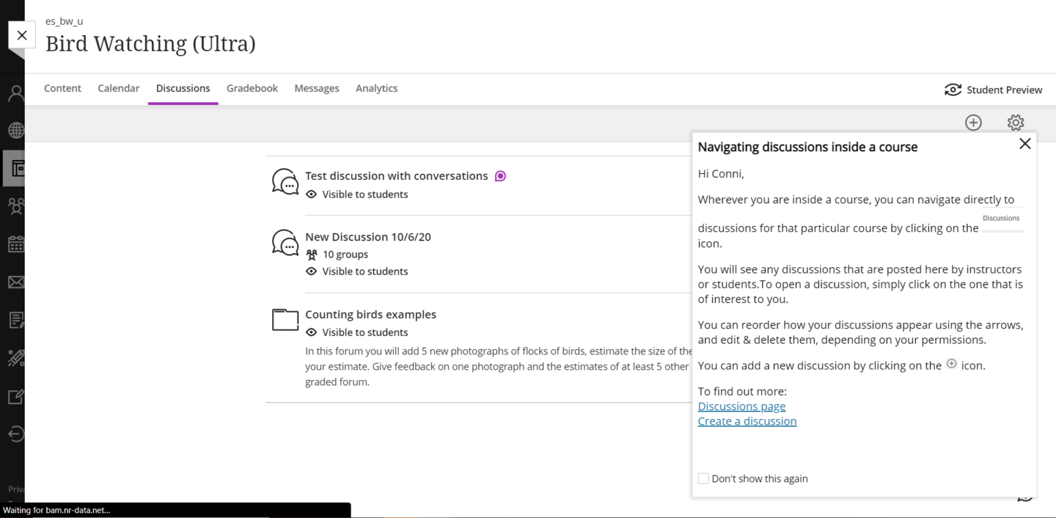Toggle visibility eye for New Discussion 10/6/20

[311, 271]
